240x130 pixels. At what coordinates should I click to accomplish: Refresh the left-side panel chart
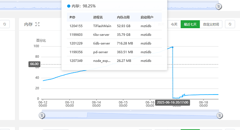tap(5, 24)
